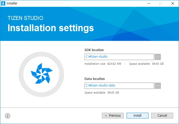This screenshot has height=124, width=179.
Task: Click the SDK location label
Action: pyautogui.click(x=94, y=50)
